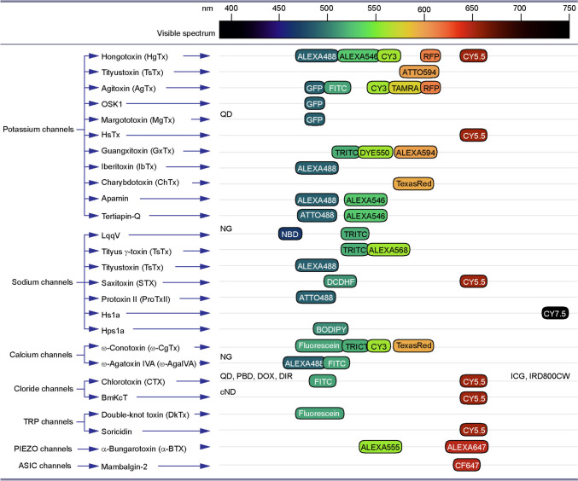Select the "Sodium channels" group label
This screenshot has height=481, width=578.
[x=43, y=282]
